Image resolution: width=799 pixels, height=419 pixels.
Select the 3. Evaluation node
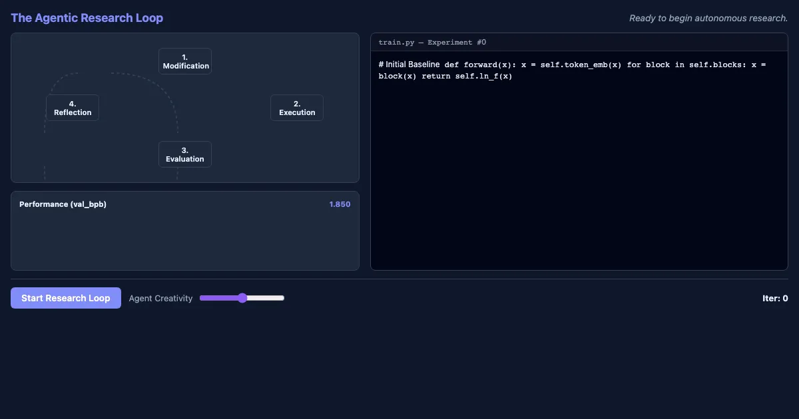(x=185, y=154)
